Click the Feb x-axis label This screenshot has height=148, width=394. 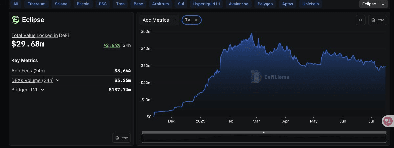(230, 121)
